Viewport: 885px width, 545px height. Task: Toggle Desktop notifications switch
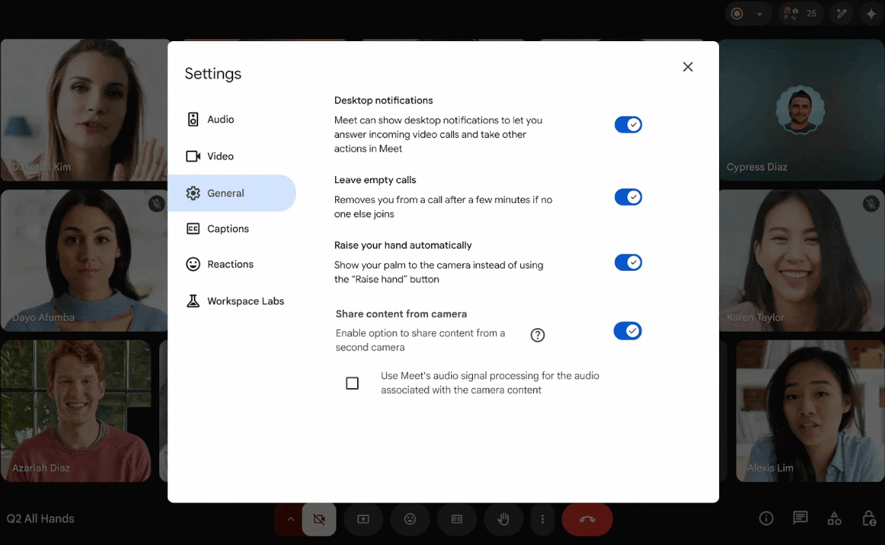click(628, 125)
